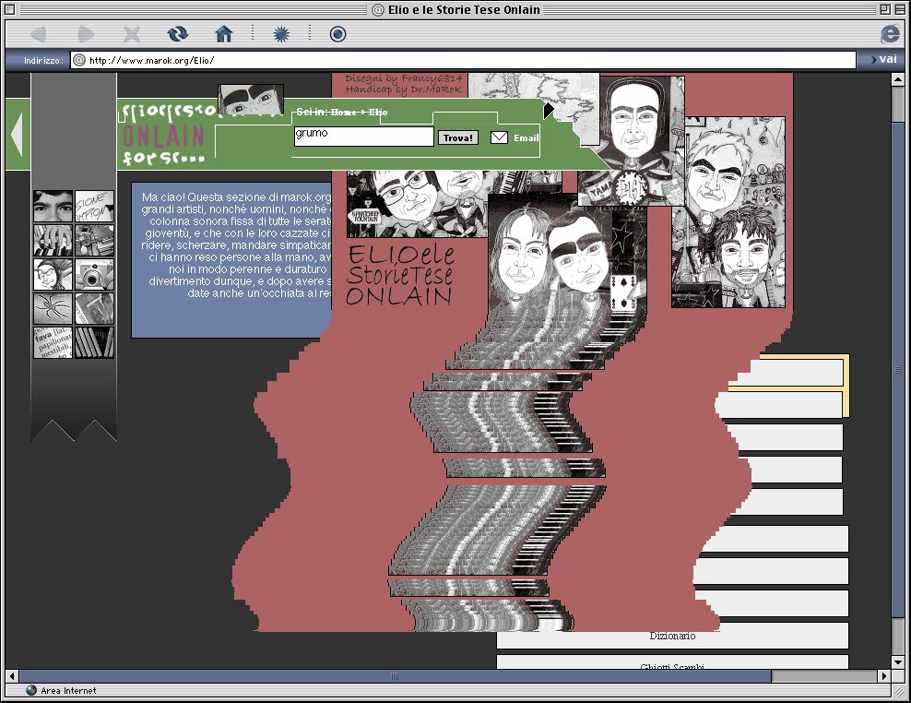Click the vertical scrollbar thumb
911x703 pixels.
point(898,370)
